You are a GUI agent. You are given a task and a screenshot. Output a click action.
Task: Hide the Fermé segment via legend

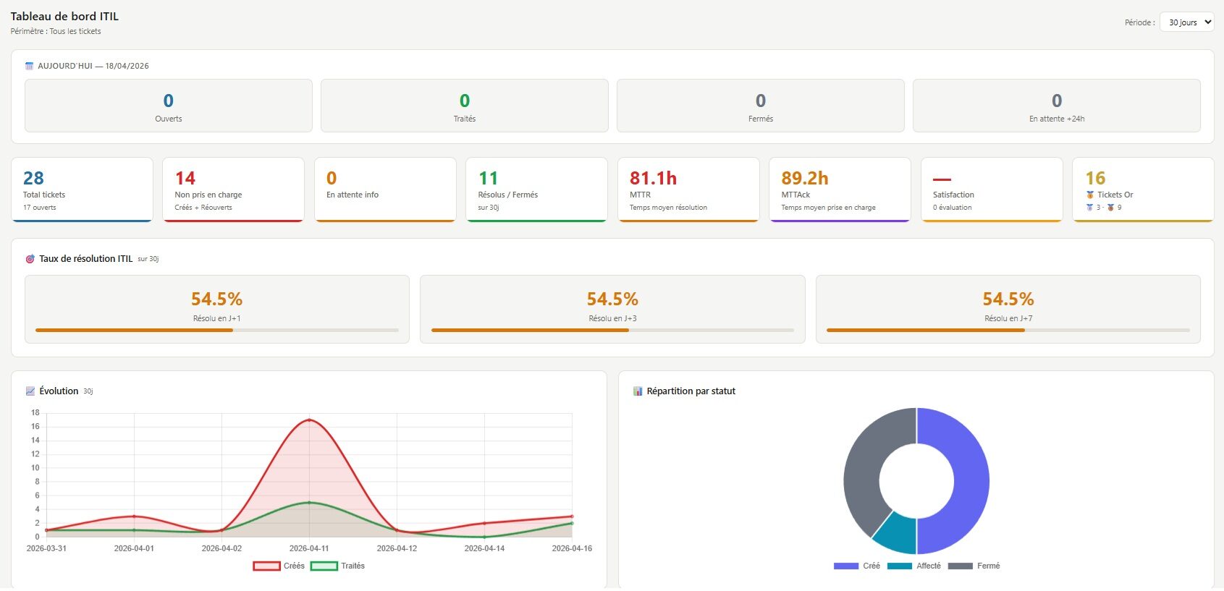[x=974, y=566]
